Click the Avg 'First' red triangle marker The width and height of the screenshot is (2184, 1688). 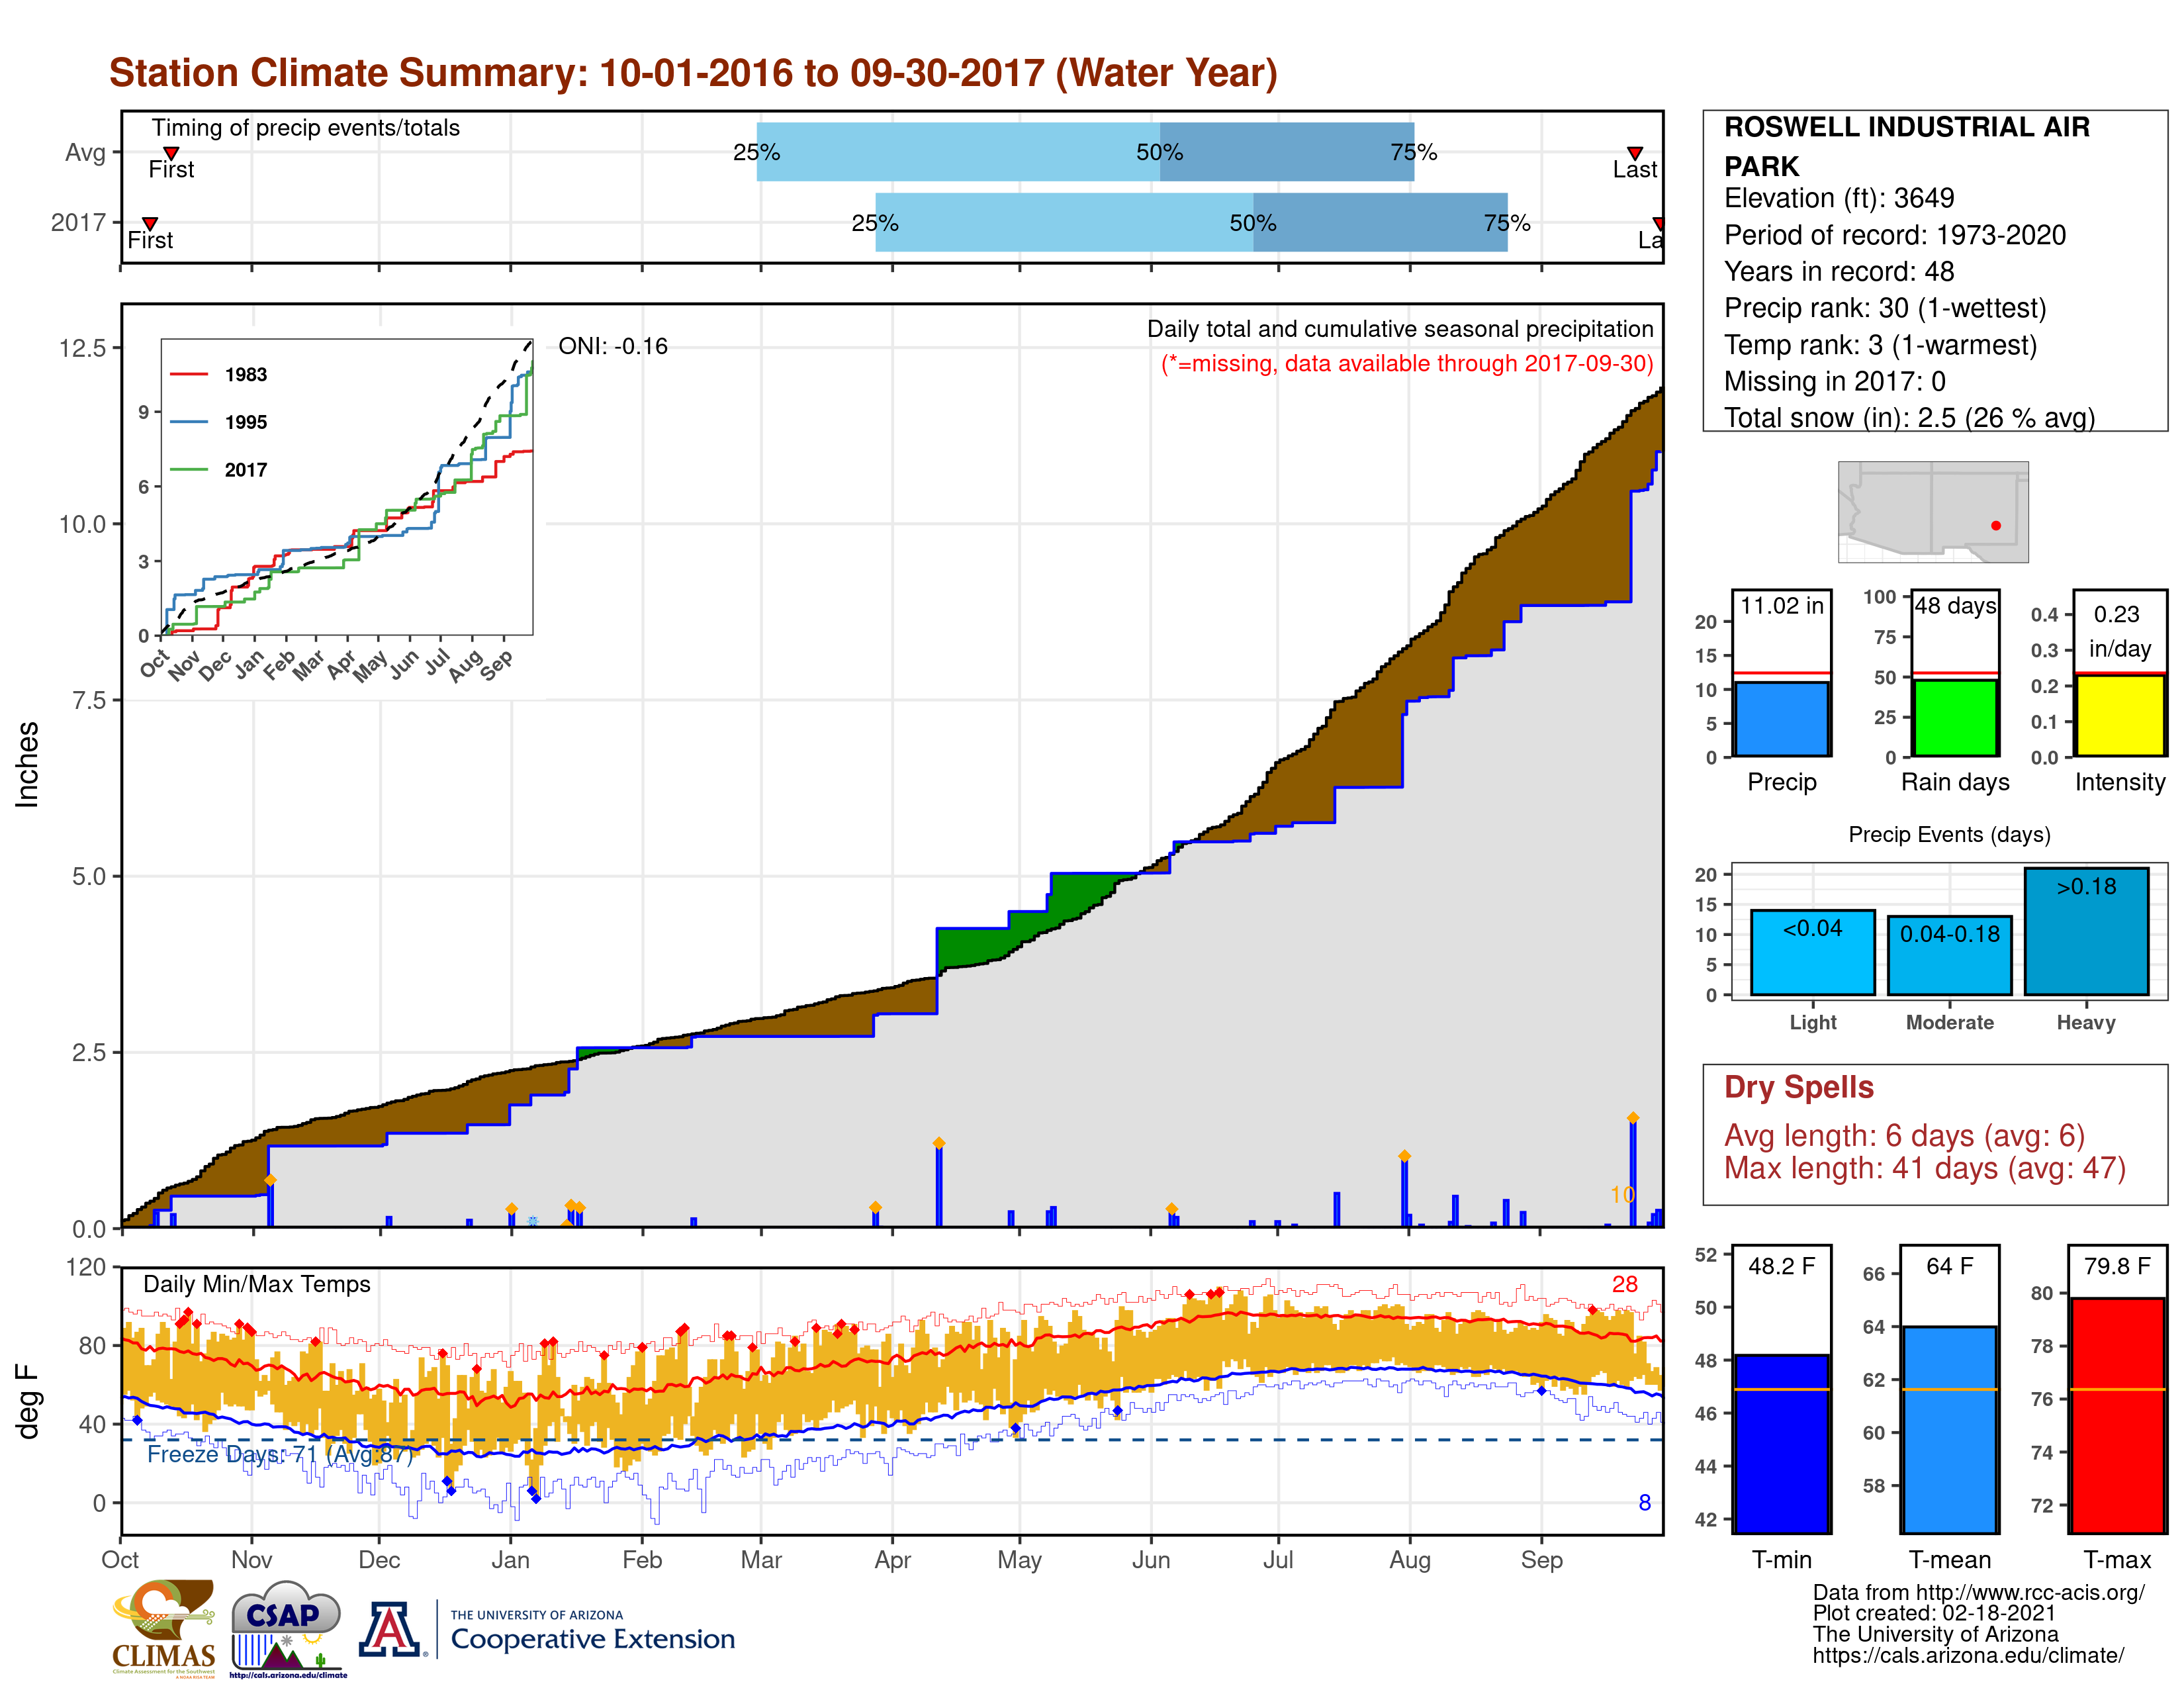[x=171, y=153]
